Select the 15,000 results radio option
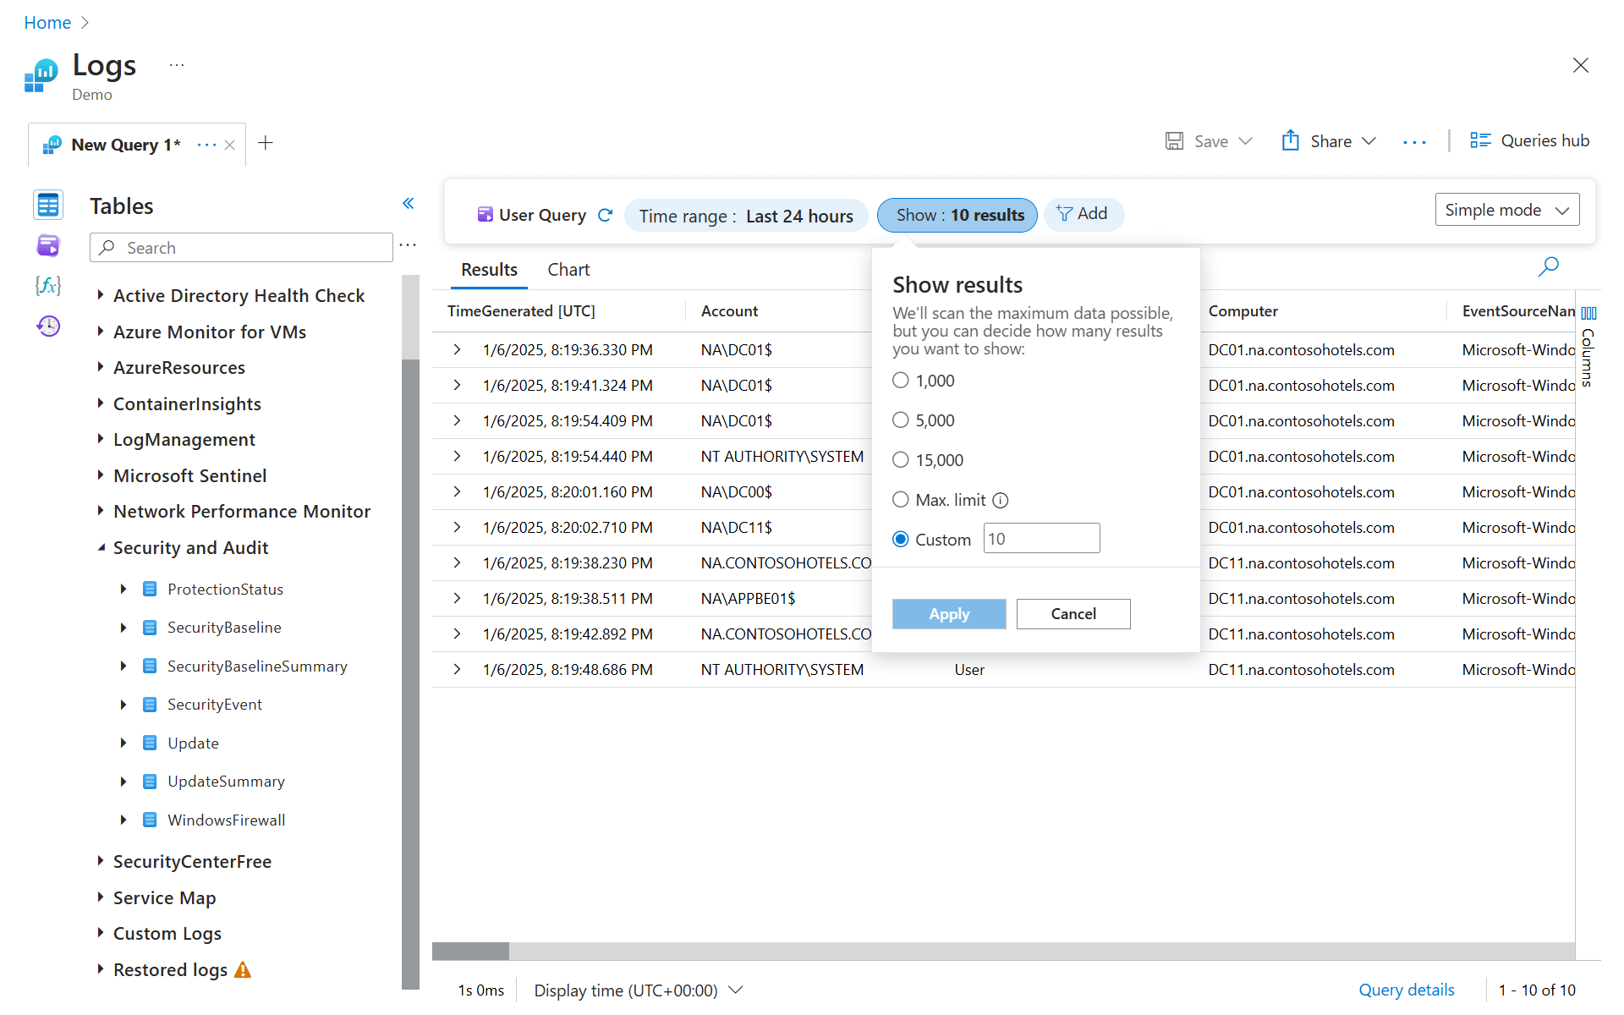 click(x=901, y=459)
